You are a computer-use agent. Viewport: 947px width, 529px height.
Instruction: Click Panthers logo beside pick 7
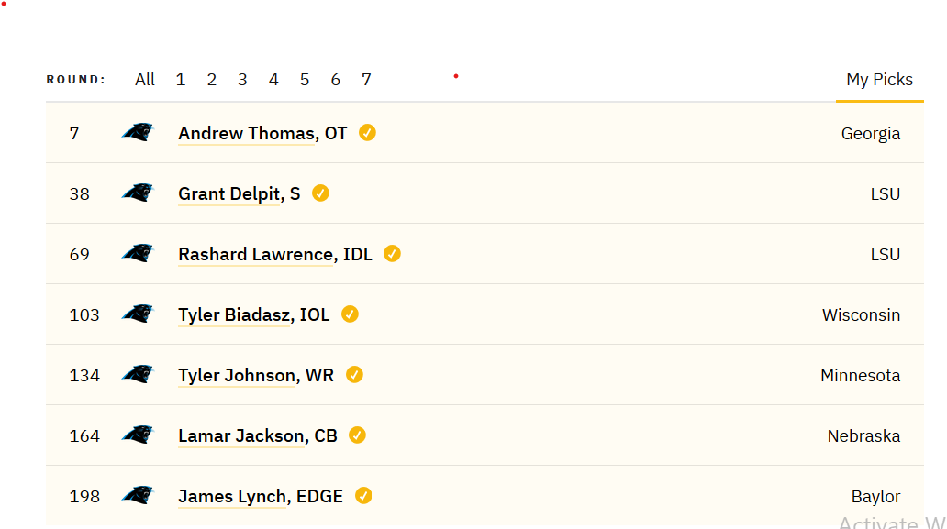138,132
